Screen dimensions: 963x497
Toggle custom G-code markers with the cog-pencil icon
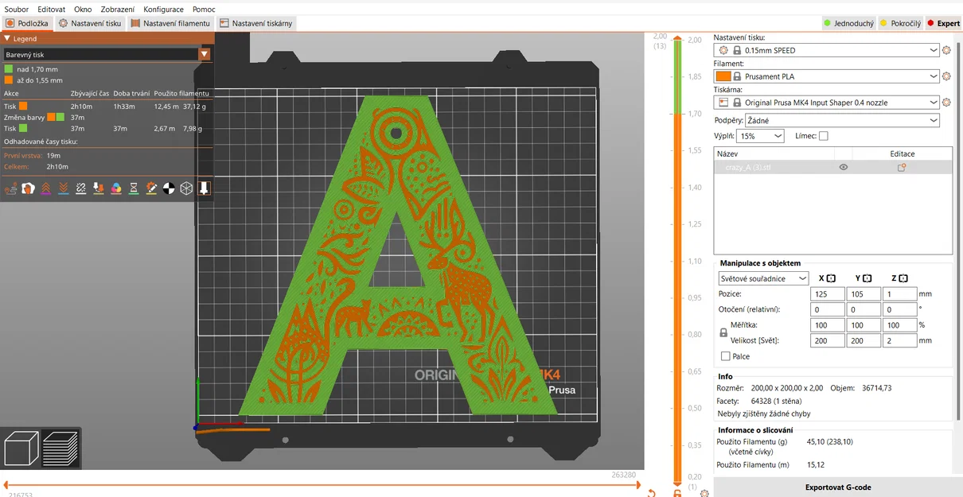[152, 188]
